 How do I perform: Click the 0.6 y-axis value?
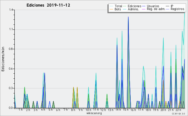point(11,69)
